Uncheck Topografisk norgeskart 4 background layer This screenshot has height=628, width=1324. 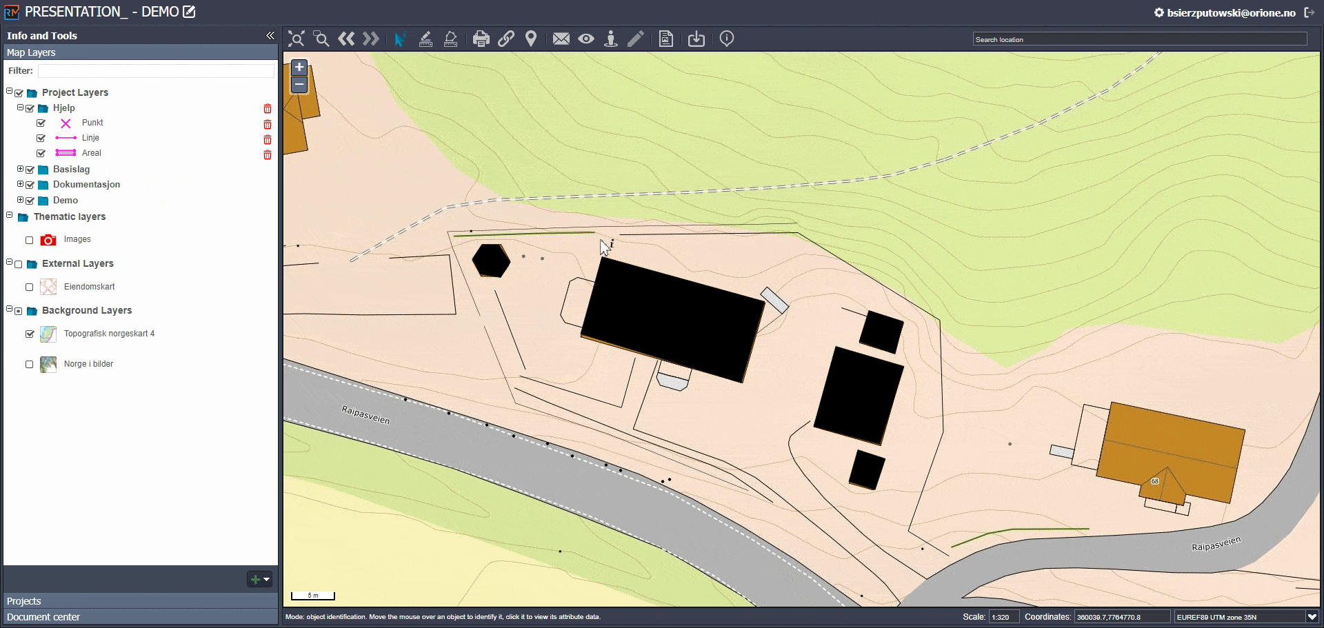pos(30,334)
